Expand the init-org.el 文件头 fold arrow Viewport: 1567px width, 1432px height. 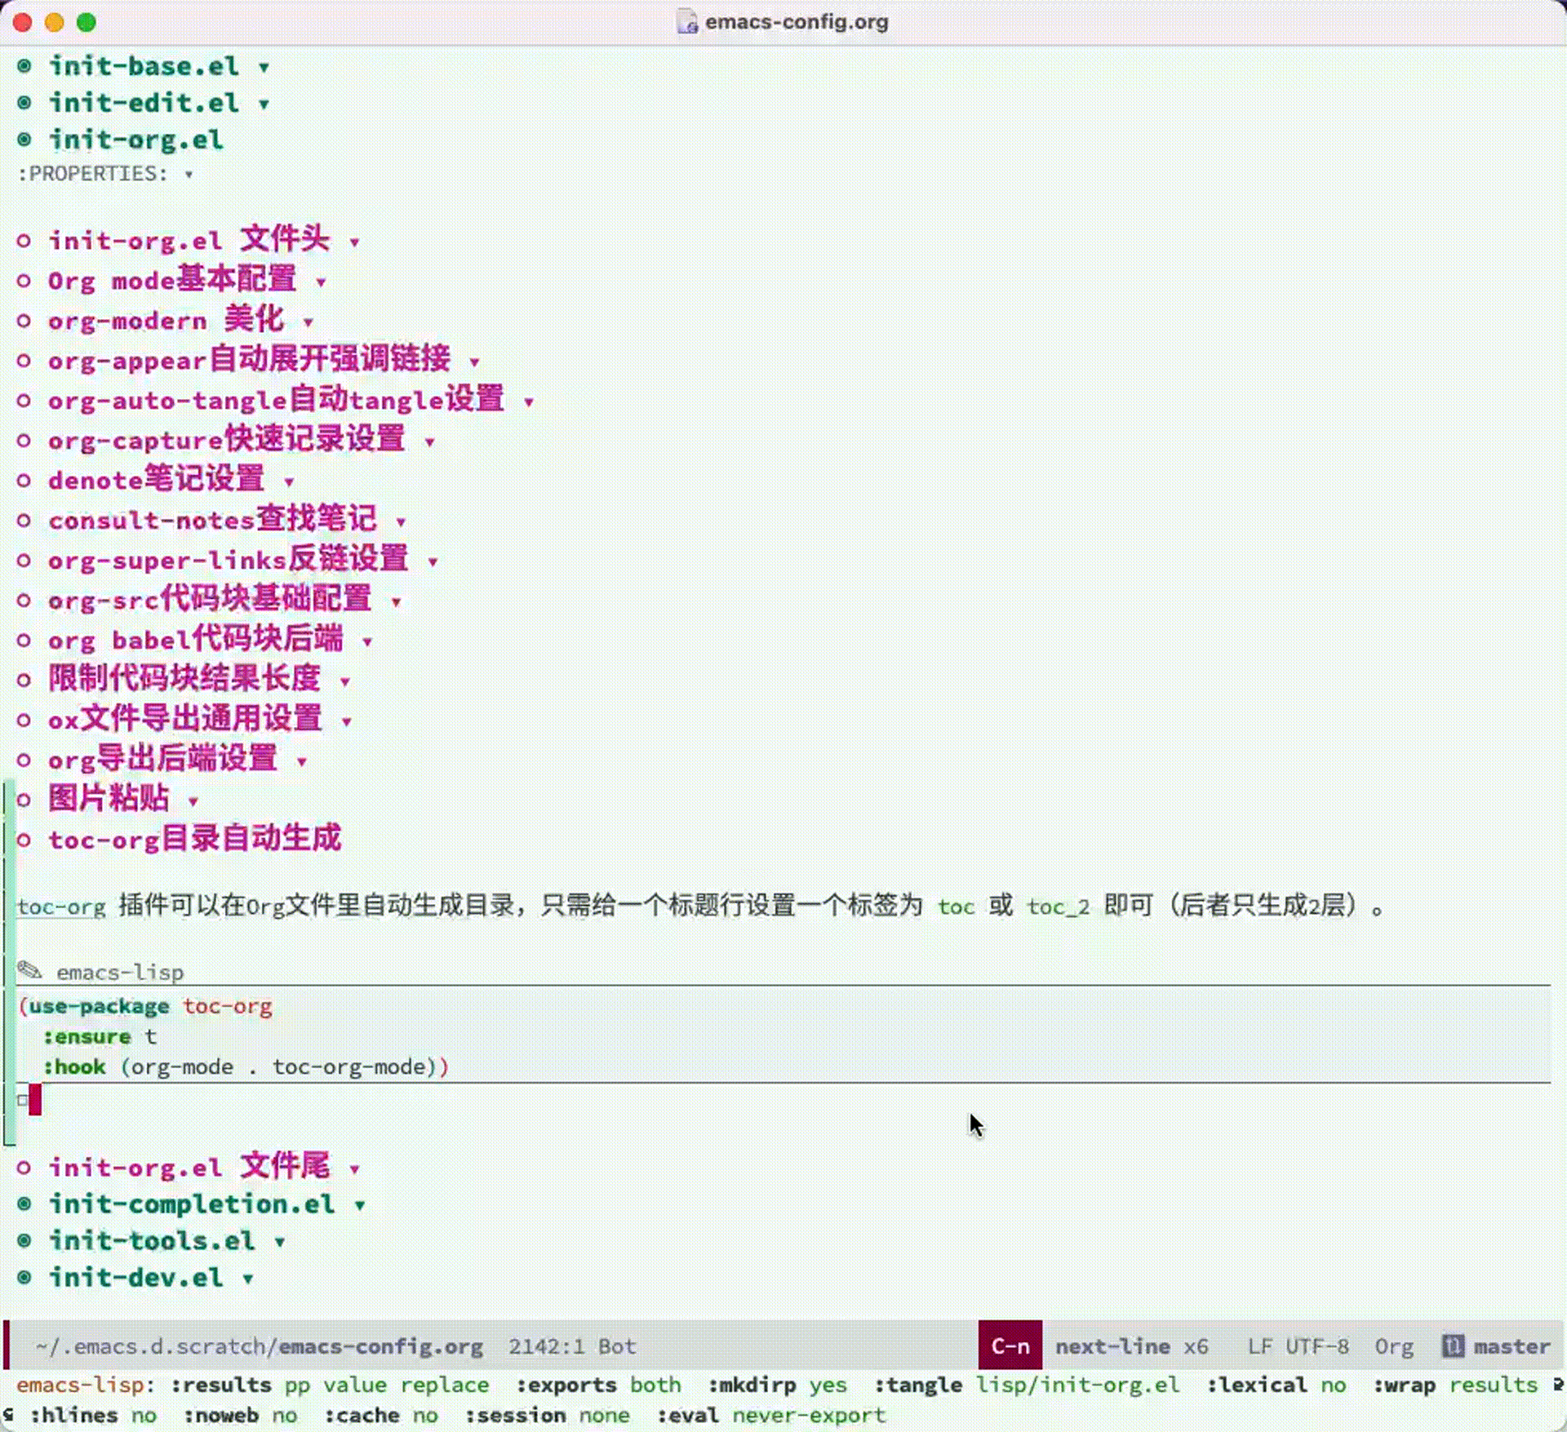[x=354, y=242]
